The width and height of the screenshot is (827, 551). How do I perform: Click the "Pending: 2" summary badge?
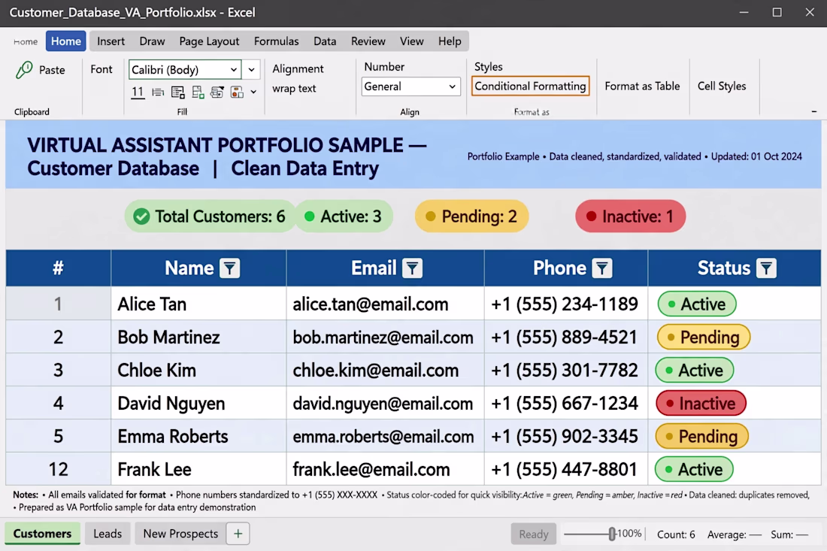471,216
